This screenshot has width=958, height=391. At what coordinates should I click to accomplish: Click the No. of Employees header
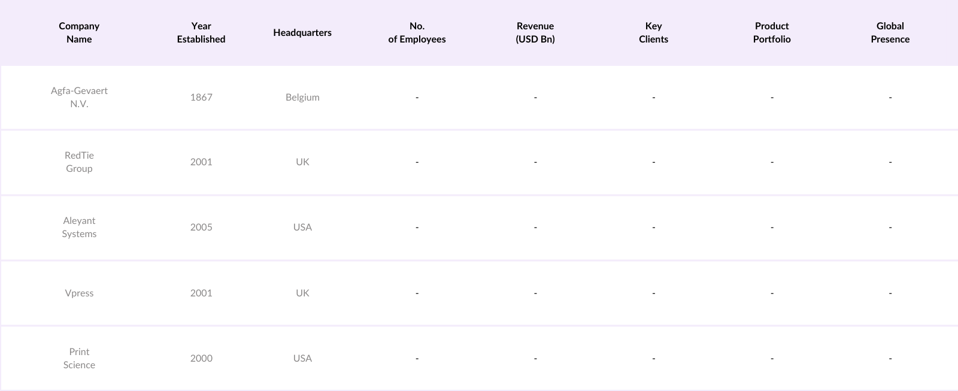tap(417, 32)
